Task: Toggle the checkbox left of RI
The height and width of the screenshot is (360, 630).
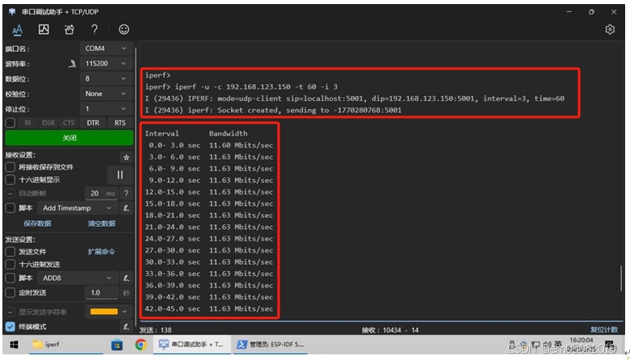Action: (x=10, y=123)
